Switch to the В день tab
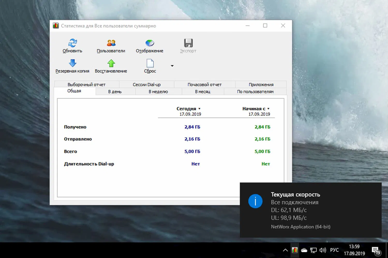The height and width of the screenshot is (258, 388). click(x=115, y=92)
